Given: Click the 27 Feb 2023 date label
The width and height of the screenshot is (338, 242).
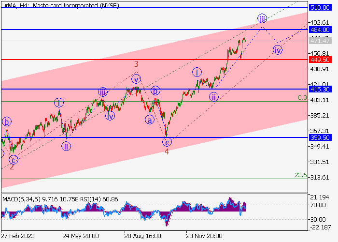Looking at the screenshot, I should point(18,236).
